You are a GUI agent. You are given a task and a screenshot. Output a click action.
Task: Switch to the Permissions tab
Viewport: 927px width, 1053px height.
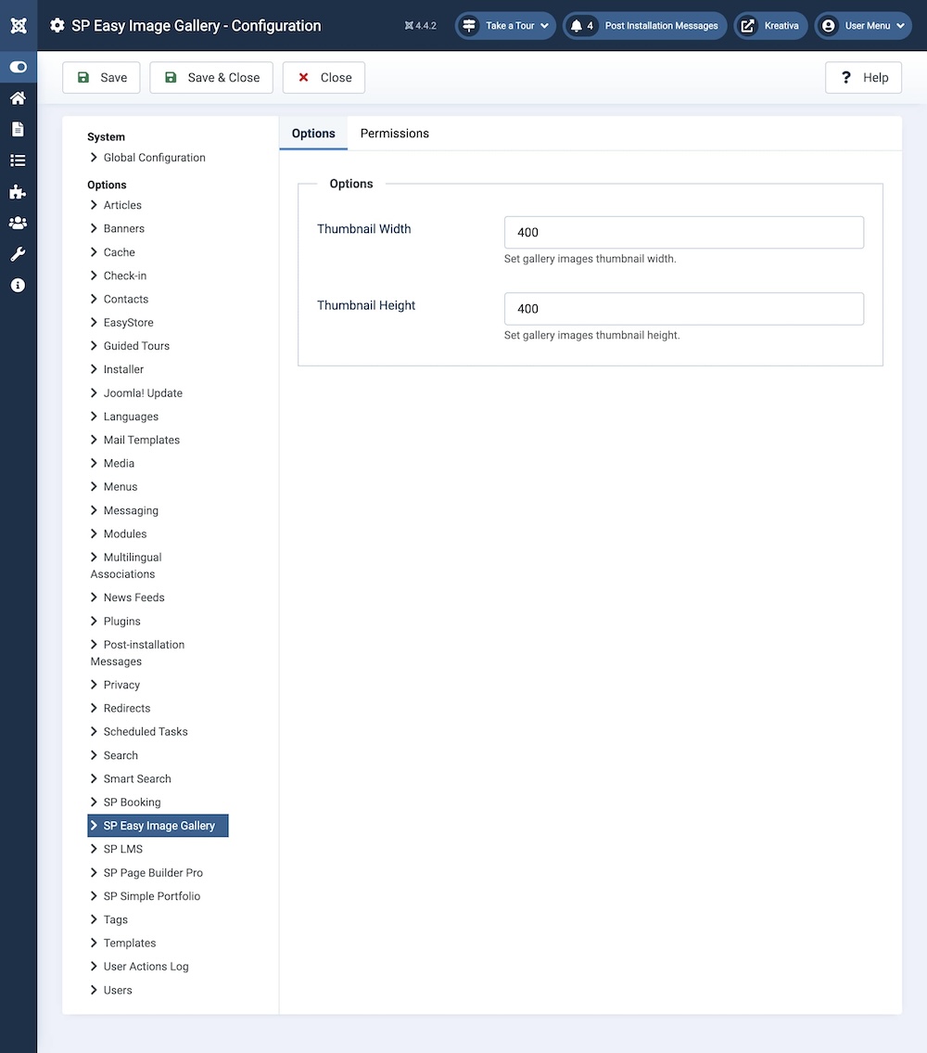click(394, 134)
